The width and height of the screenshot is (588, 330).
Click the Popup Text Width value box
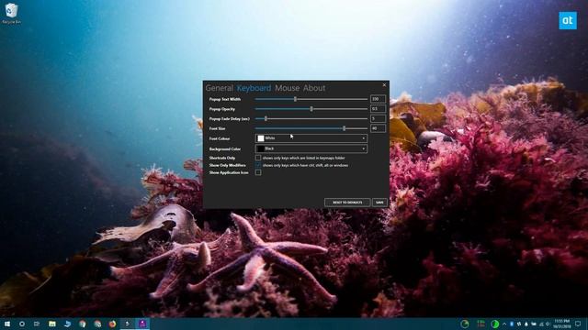(x=378, y=99)
